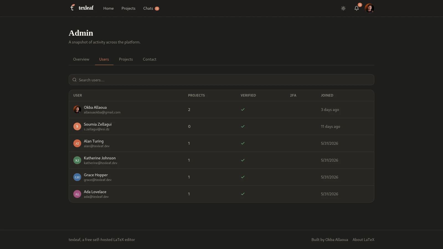Click the 2FA column header

tap(293, 95)
